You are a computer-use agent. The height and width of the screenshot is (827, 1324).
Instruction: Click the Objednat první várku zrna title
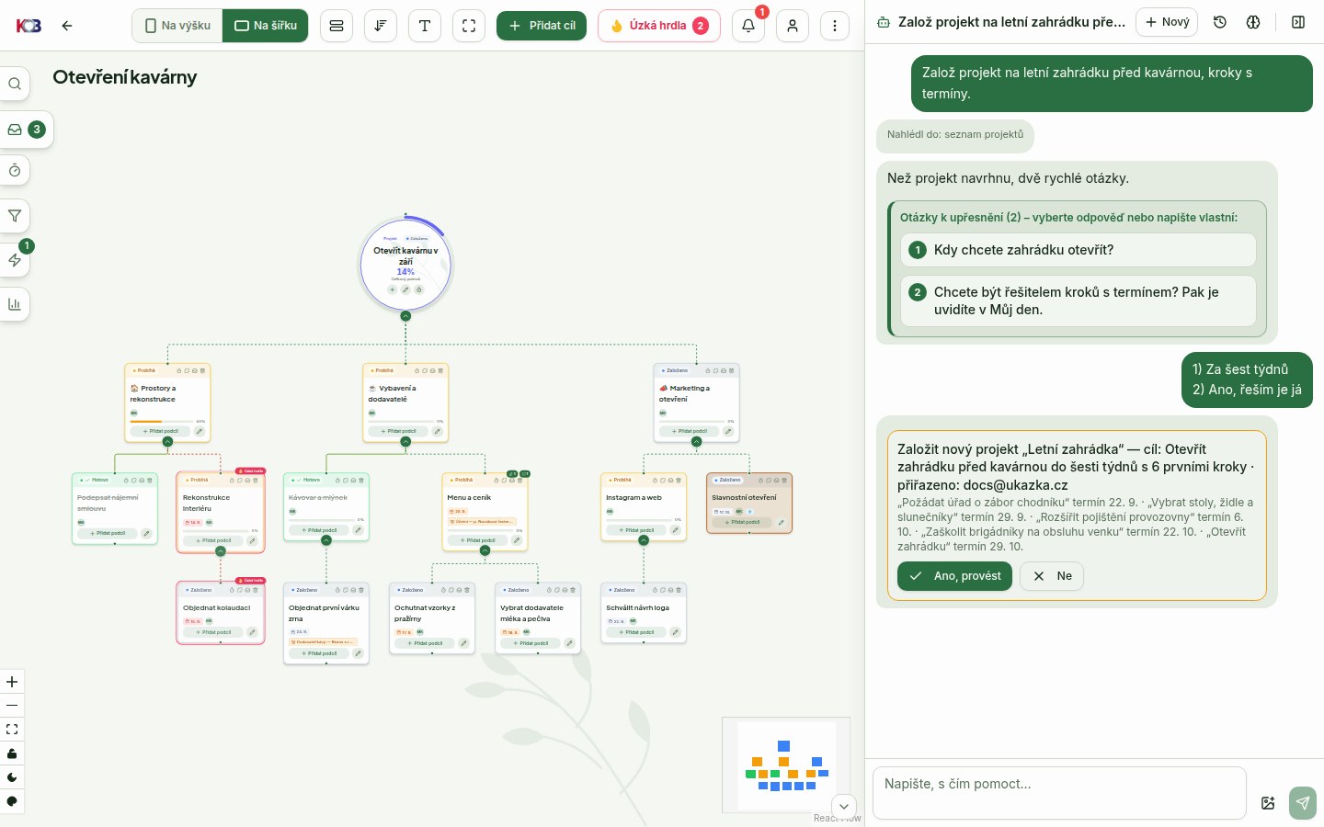(x=324, y=613)
